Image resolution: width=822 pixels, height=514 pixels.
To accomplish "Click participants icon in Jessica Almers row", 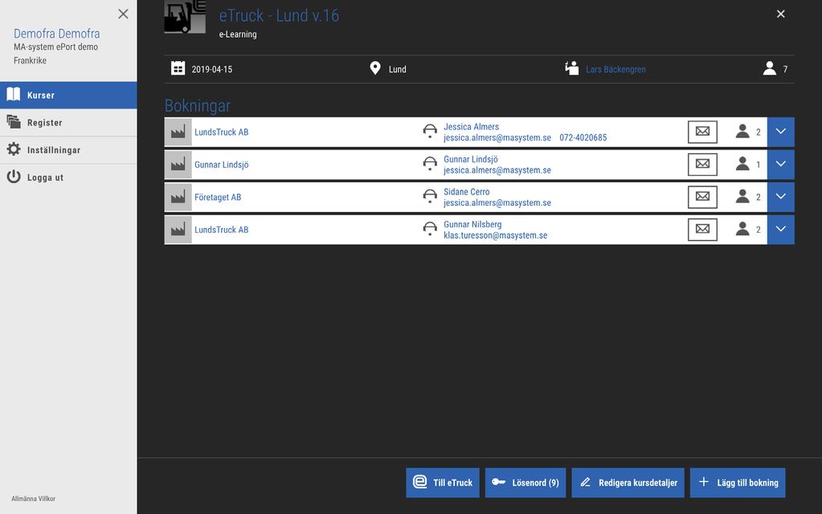I will (x=742, y=132).
